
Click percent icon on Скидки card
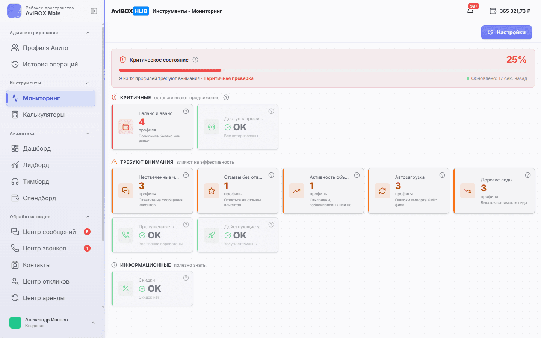coord(126,288)
